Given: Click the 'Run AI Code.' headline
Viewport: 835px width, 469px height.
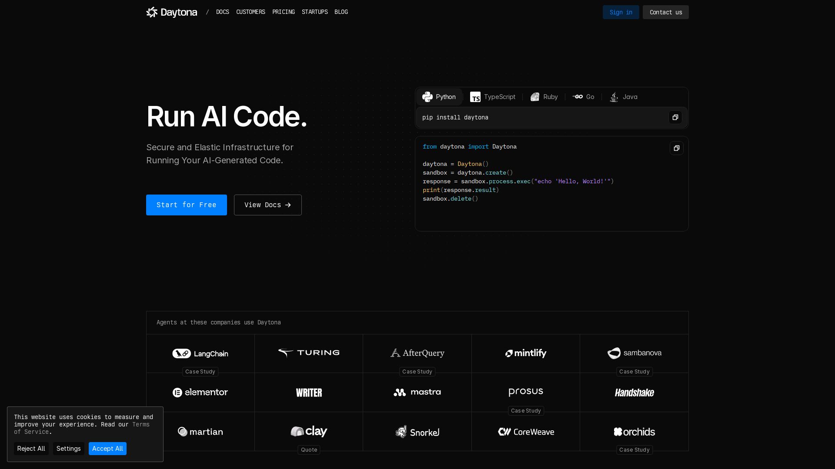Looking at the screenshot, I should [227, 116].
